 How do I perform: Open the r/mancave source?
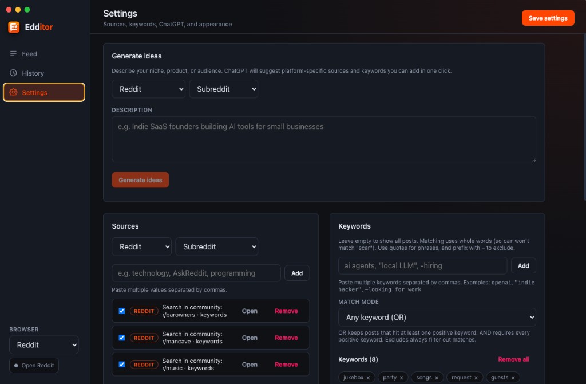click(250, 338)
